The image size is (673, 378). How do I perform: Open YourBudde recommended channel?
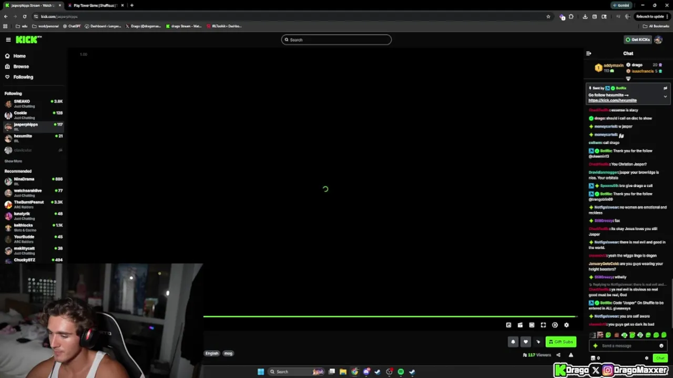(x=34, y=239)
